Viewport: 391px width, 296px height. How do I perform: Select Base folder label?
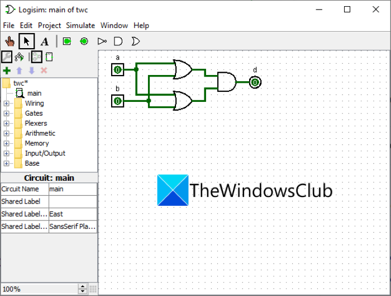pos(32,163)
